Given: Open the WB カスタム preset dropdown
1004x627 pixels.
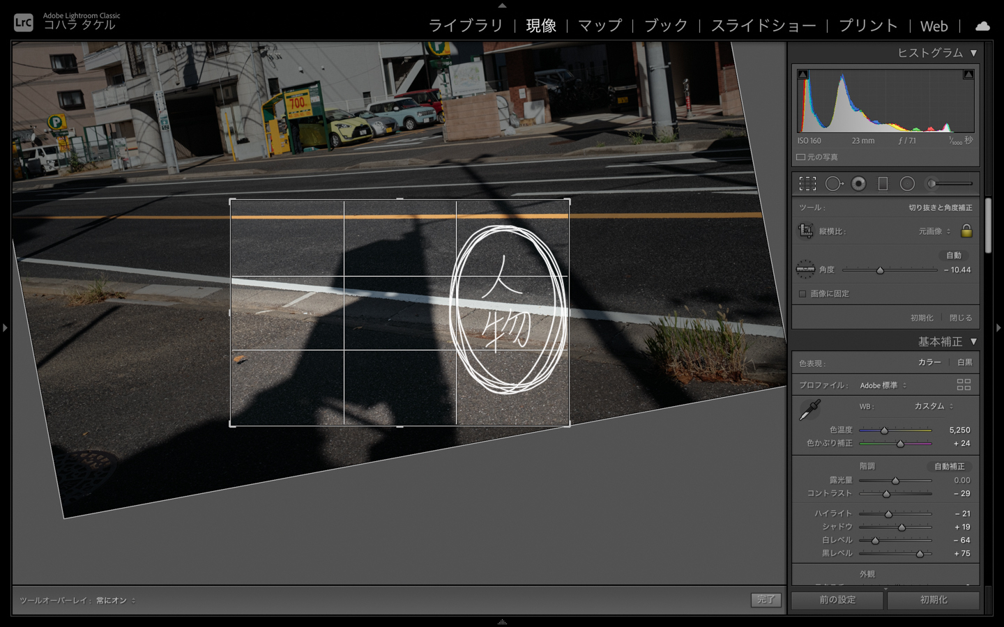Looking at the screenshot, I should [934, 406].
